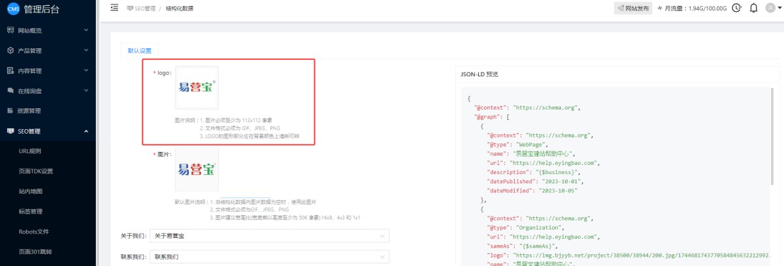Screen dimensions: 784x266
Task: Collapse the SEO管理 menu chevron
Action: (x=86, y=131)
